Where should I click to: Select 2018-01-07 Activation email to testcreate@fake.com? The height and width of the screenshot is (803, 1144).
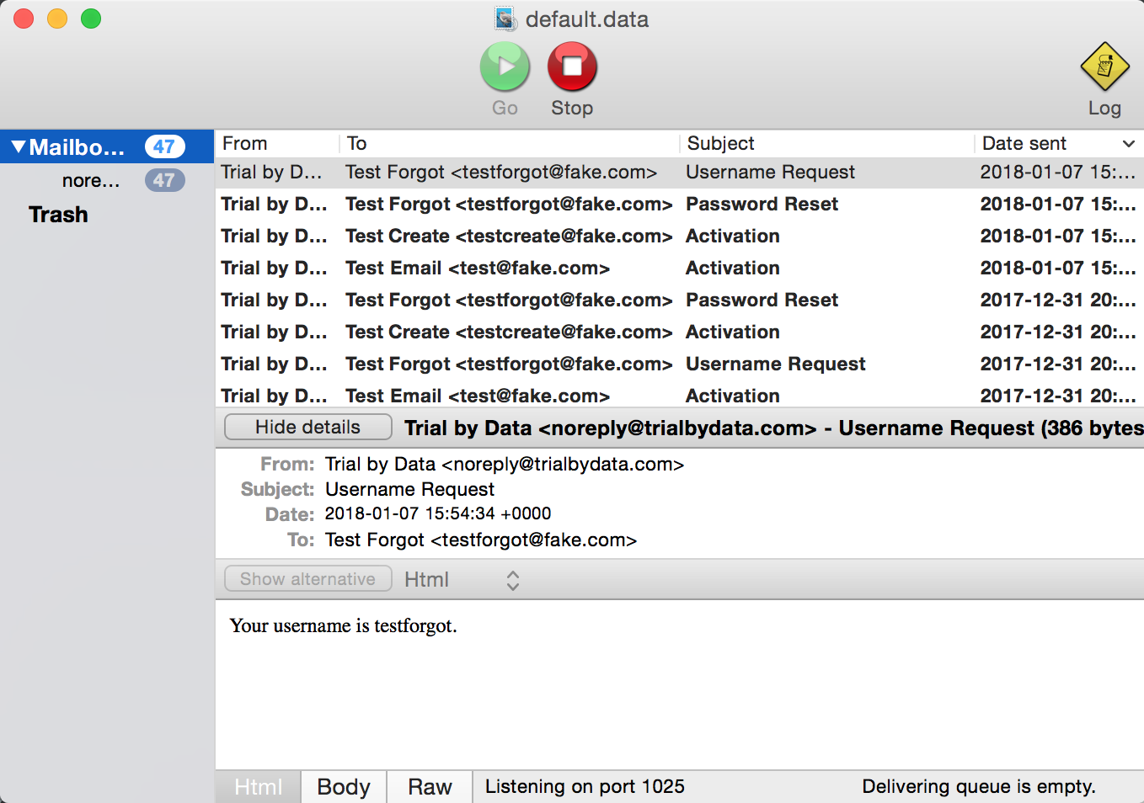pyautogui.click(x=679, y=237)
